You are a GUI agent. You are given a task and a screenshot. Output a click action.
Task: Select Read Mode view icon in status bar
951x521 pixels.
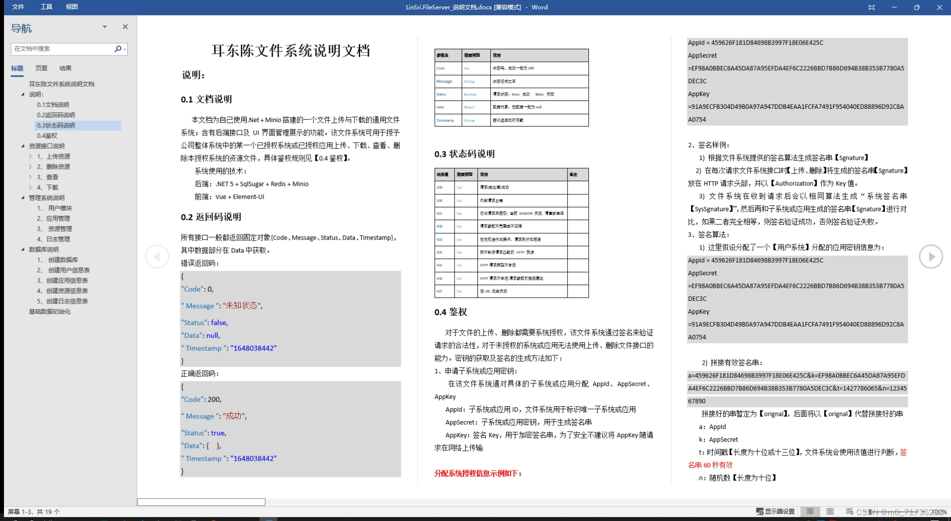pyautogui.click(x=810, y=512)
